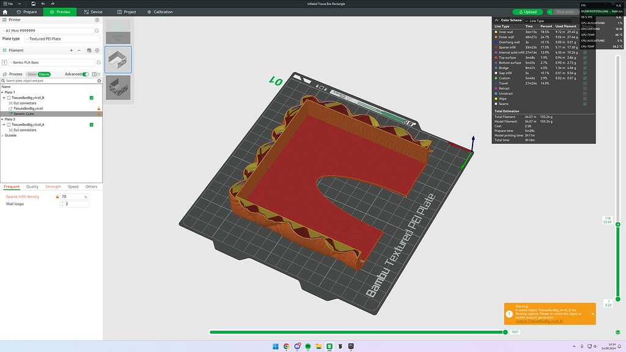Open Google Chrome from taskbar
The image size is (626, 352).
286,346
